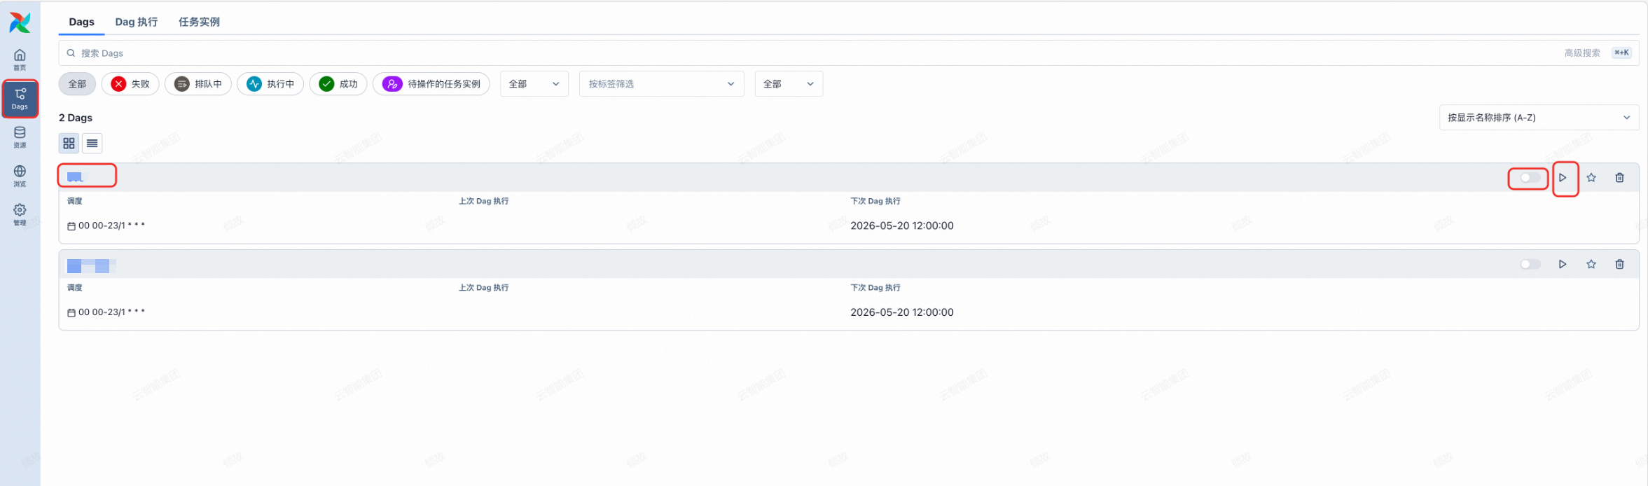This screenshot has width=1648, height=486.
Task: Open the 按显示名称排序 (A-Z) sort dropdown
Action: pyautogui.click(x=1539, y=118)
